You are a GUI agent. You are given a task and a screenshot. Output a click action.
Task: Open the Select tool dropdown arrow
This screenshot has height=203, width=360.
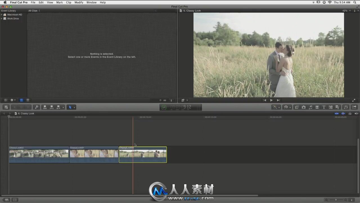click(74, 107)
